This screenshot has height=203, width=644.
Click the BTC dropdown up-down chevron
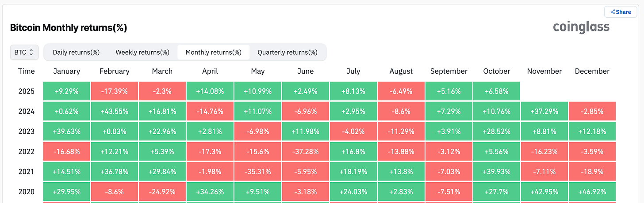tap(31, 52)
